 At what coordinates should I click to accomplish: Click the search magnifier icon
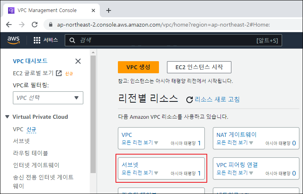(x=72, y=40)
